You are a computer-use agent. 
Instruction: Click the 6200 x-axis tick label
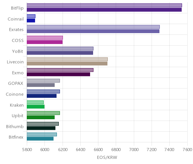click(63, 150)
